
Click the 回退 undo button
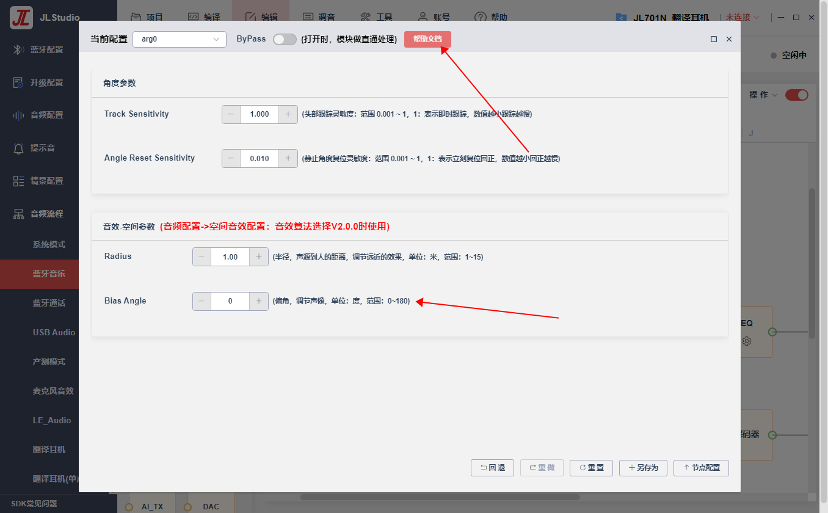pyautogui.click(x=492, y=468)
